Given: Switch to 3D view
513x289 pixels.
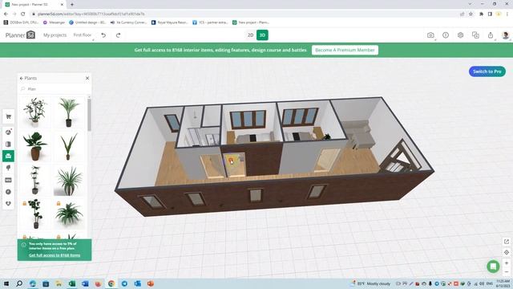Looking at the screenshot, I should pyautogui.click(x=262, y=35).
